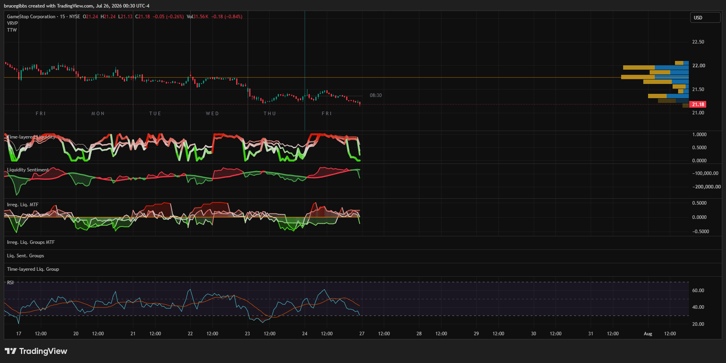
Task: Click the 08:30 countdown label
Action: (x=375, y=95)
